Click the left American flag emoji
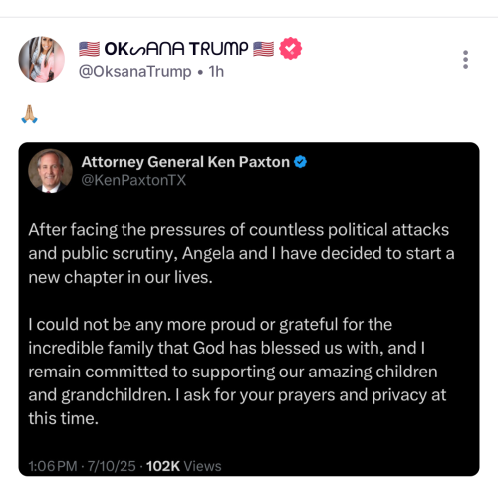 89,49
